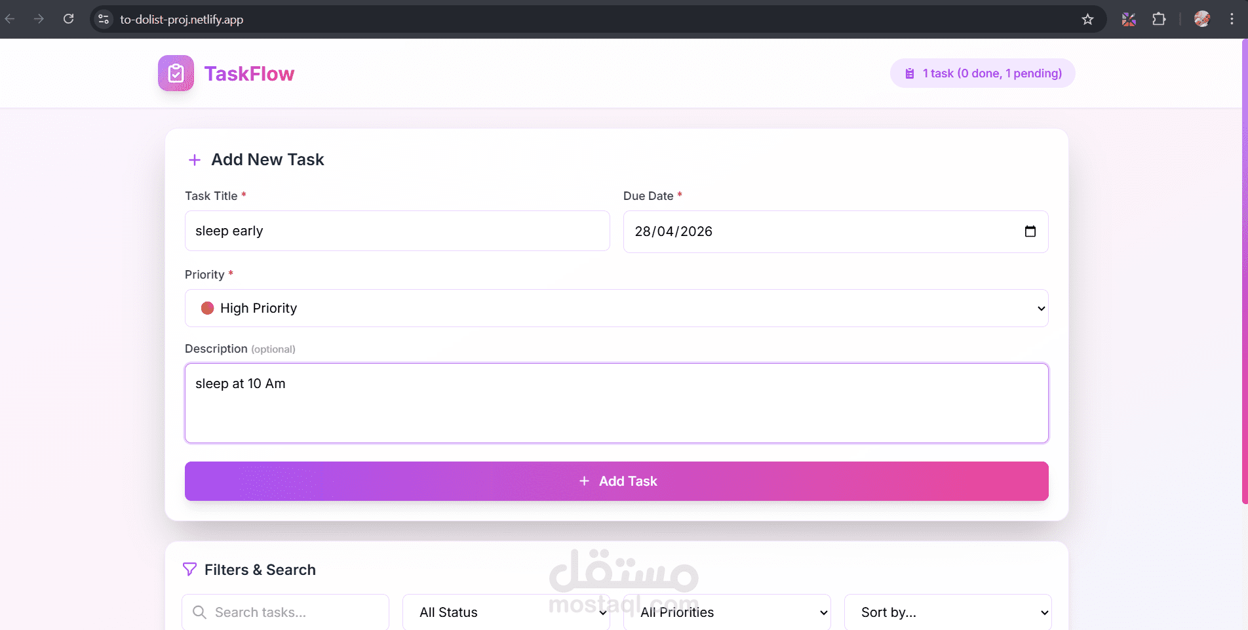This screenshot has width=1248, height=630.
Task: Click inside the Task Title input field
Action: pos(397,231)
